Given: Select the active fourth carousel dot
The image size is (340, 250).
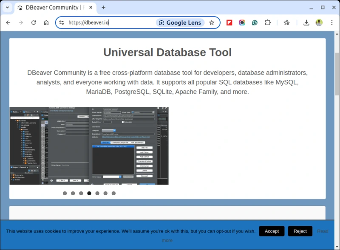Looking at the screenshot, I should [89, 193].
